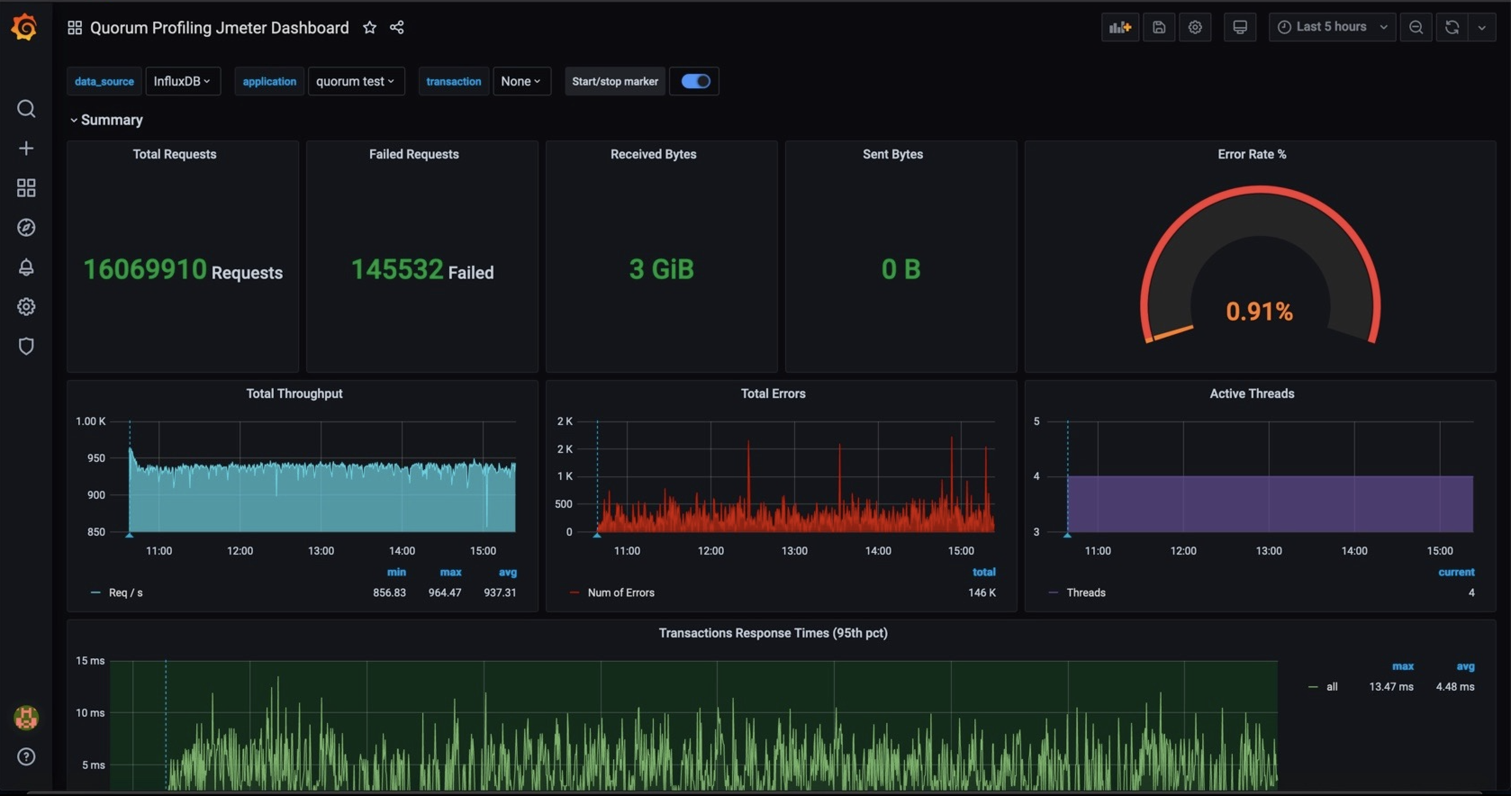Click the Add panel icon
Viewport: 1511px width, 796px height.
[1120, 27]
